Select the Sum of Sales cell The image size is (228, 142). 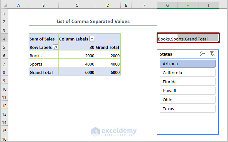(43, 39)
